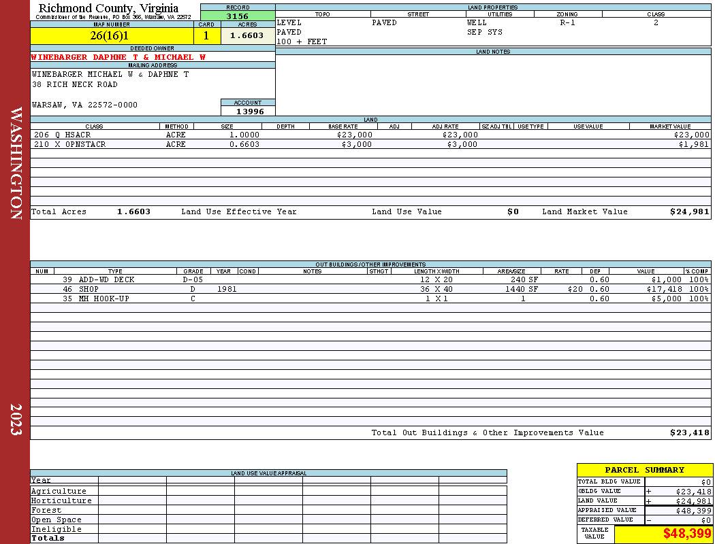The height and width of the screenshot is (544, 715).
Task: Click WASHINGTON district label in sidebar
Action: point(16,163)
